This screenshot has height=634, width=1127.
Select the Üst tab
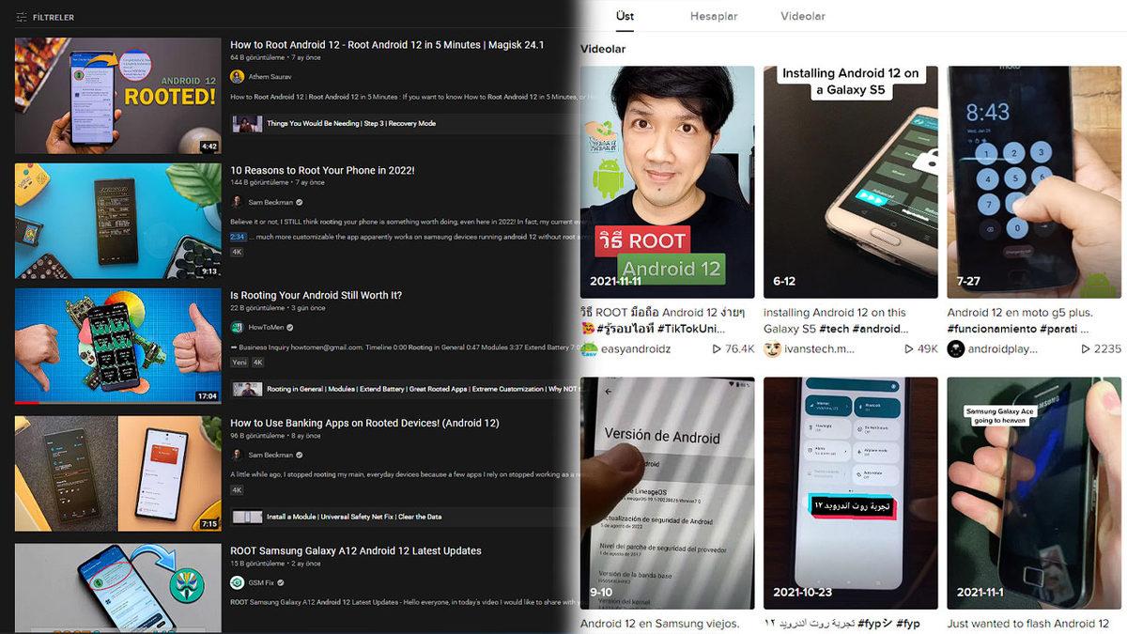[x=625, y=16]
